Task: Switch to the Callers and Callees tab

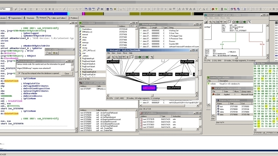Action: (57, 18)
